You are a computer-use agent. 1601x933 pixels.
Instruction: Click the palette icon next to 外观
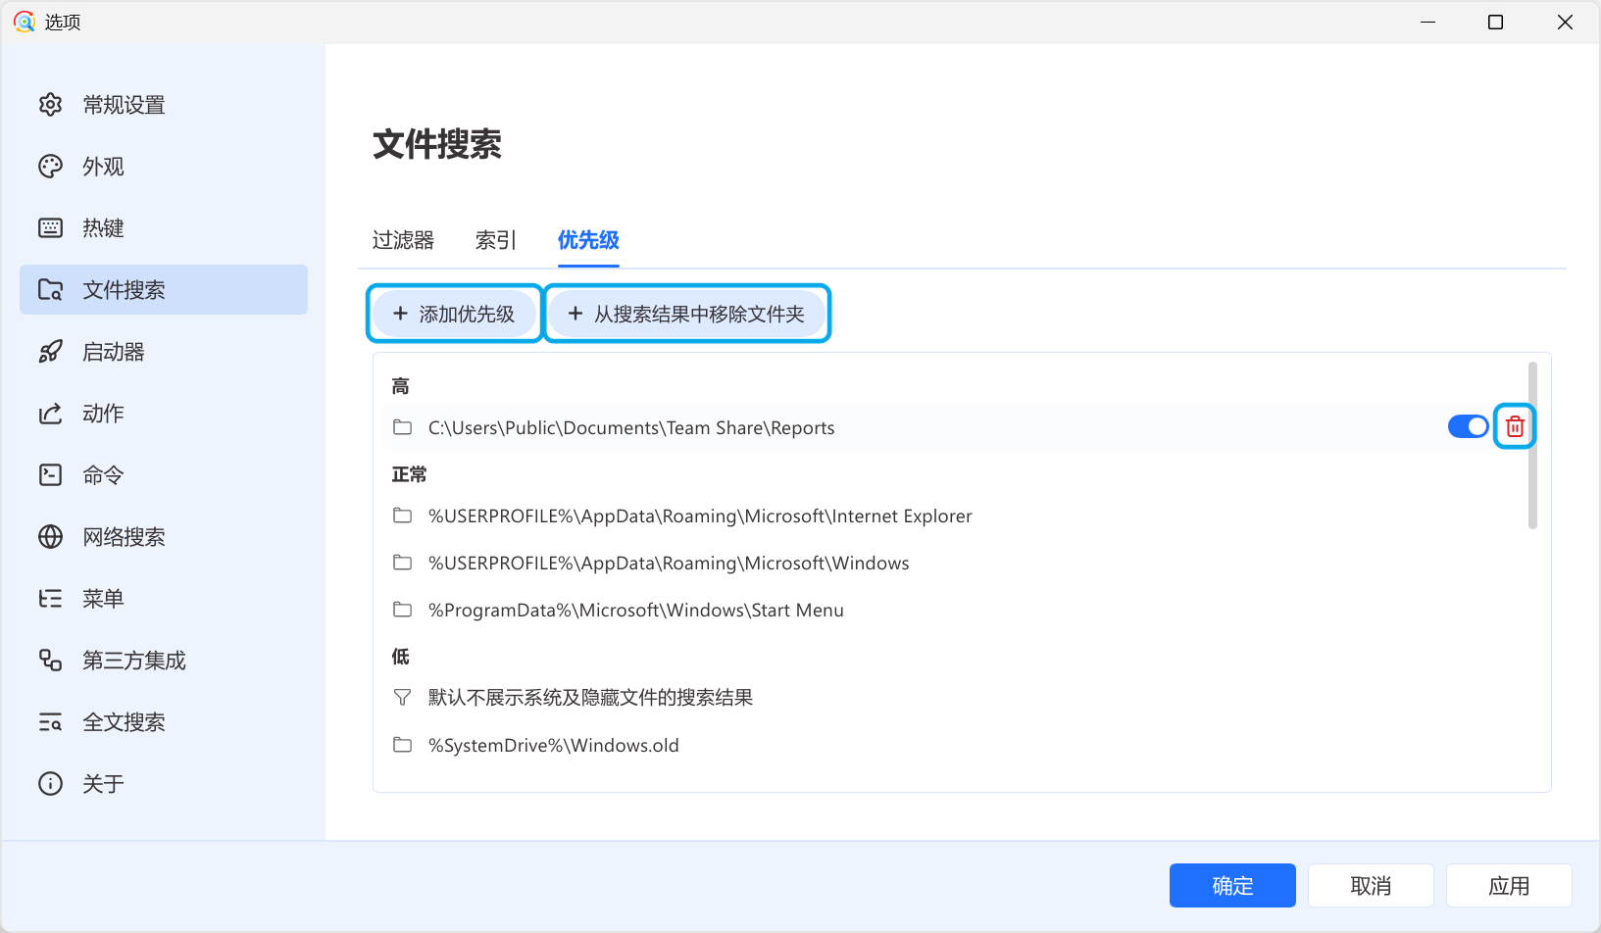click(50, 167)
